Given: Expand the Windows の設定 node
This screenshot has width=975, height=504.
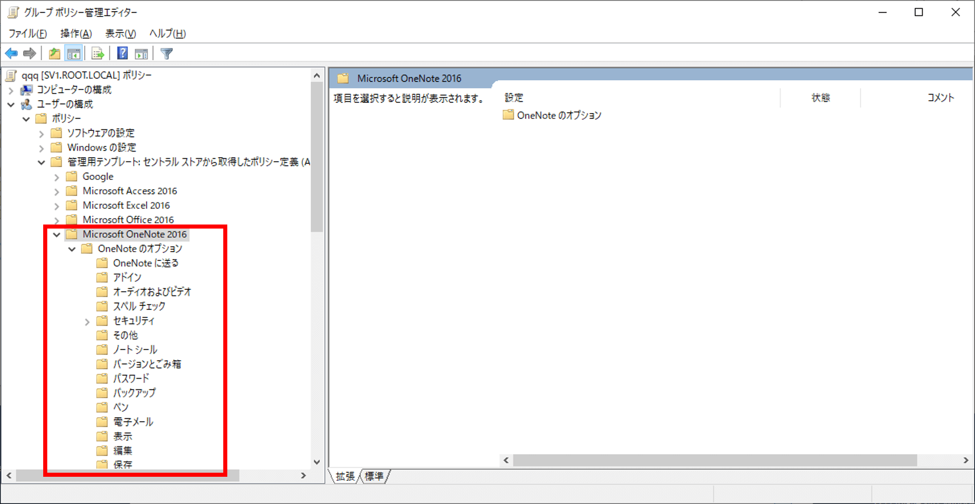Looking at the screenshot, I should coord(42,148).
